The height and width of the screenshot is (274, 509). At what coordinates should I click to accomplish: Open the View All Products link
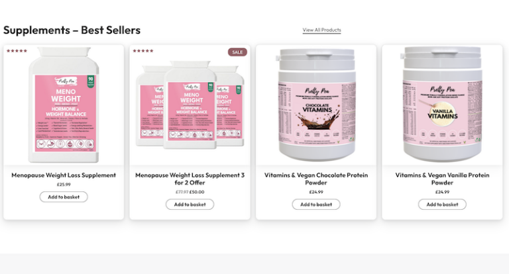pos(321,30)
